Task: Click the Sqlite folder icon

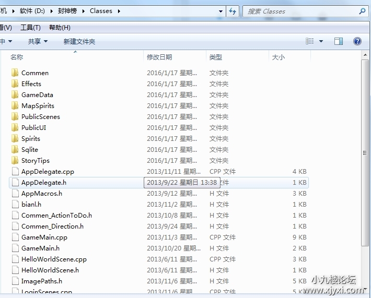Action: [x=15, y=149]
